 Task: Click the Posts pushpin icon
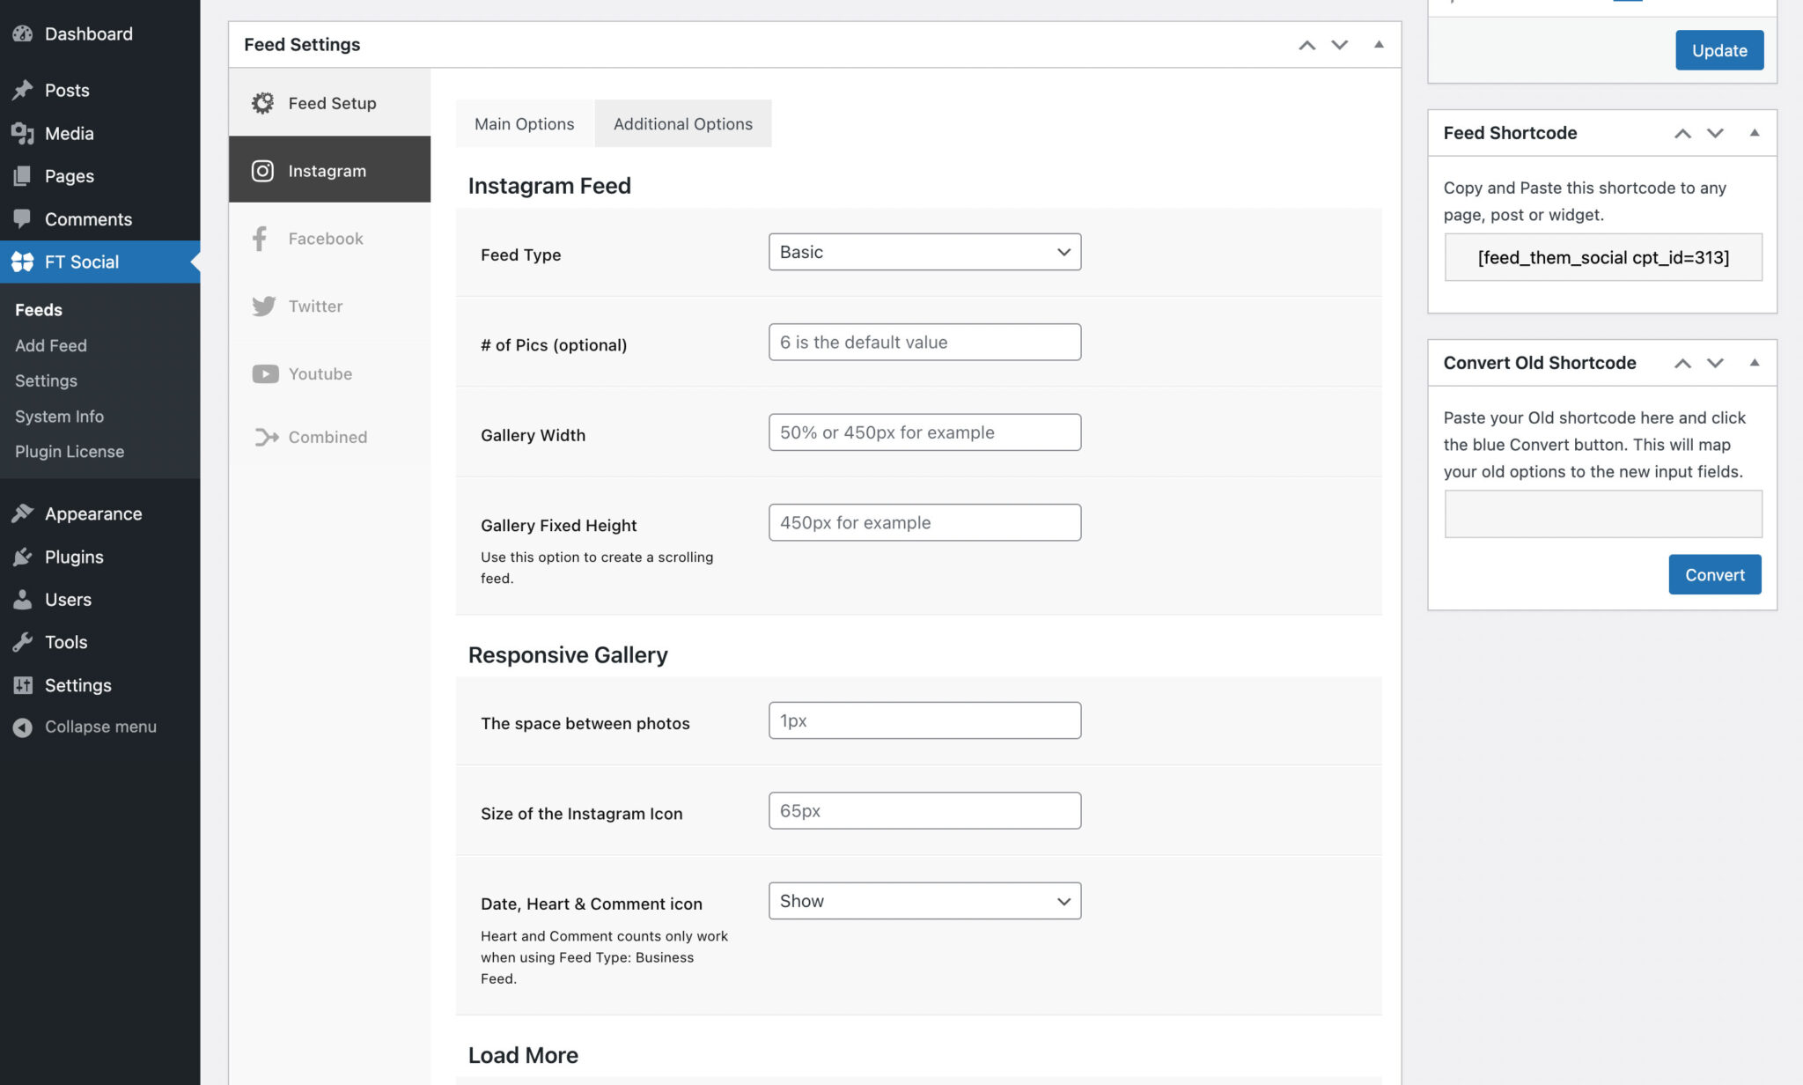pyautogui.click(x=23, y=90)
